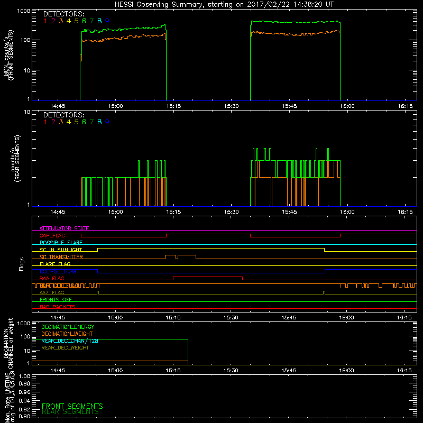Select blue detector 9 in front segments legend

coord(107,21)
